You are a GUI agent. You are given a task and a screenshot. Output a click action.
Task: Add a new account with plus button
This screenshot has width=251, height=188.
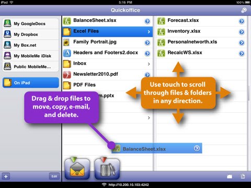pos(6,177)
